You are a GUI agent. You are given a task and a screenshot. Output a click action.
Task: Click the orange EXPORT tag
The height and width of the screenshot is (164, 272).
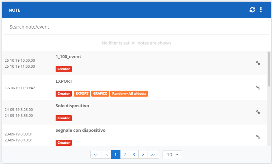point(82,94)
